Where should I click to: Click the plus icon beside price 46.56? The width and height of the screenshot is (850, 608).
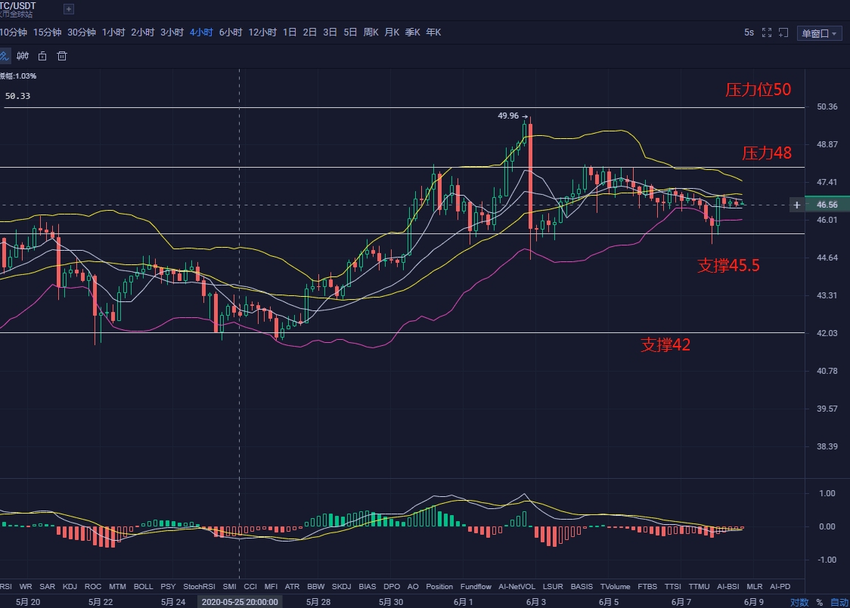pos(797,205)
